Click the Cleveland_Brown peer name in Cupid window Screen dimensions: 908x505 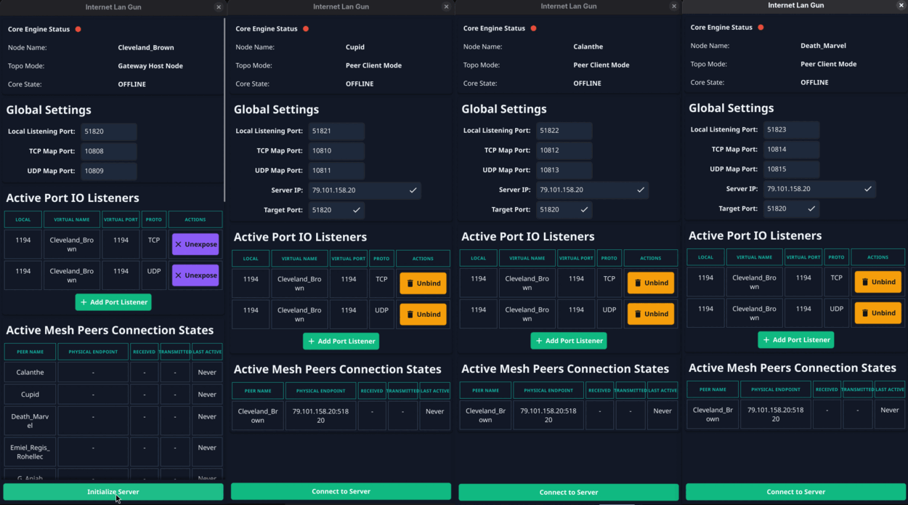click(258, 416)
